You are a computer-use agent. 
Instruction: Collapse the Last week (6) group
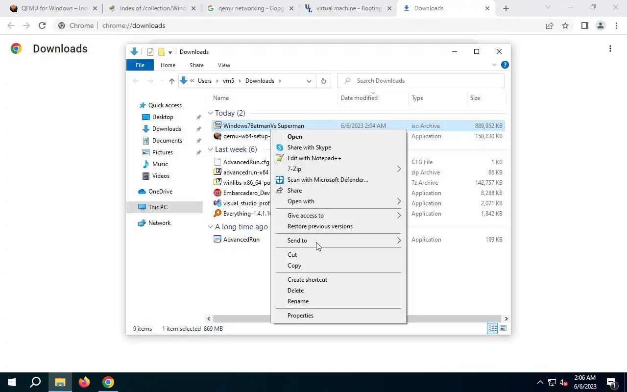(x=210, y=149)
